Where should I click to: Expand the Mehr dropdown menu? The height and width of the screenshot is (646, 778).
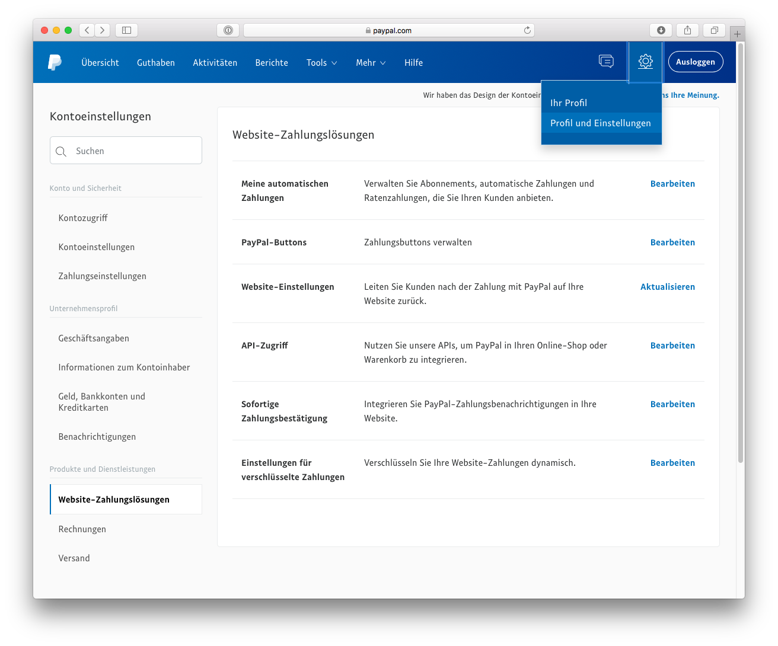coord(371,63)
